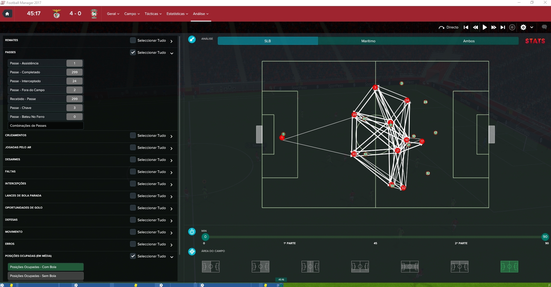Enable Seleccionar Tudo for Intercepções
Screen dimensions: 551x287
coord(133,184)
